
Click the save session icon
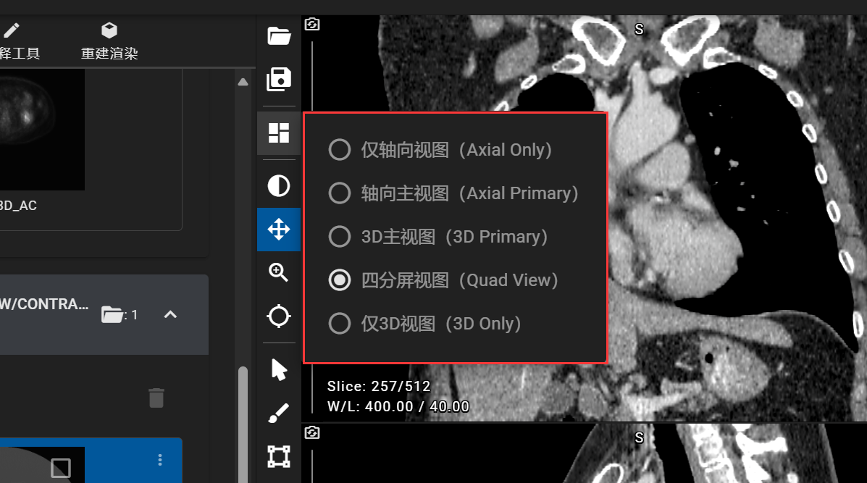click(x=279, y=79)
